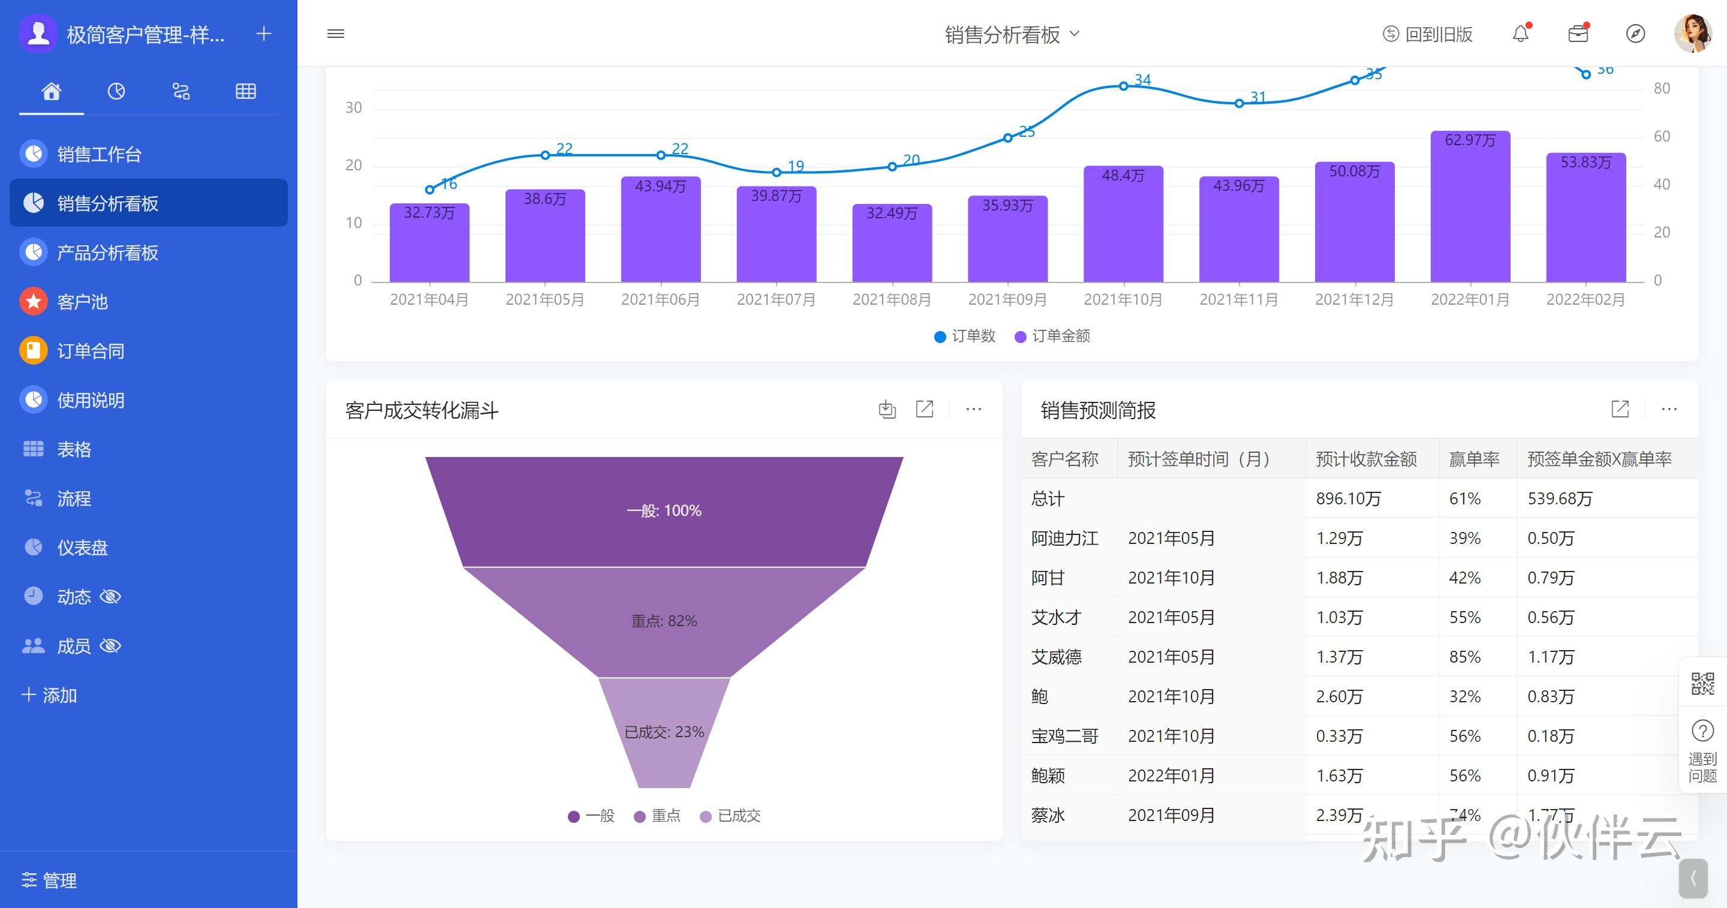Open the sales forecast report in fullscreen
The width and height of the screenshot is (1727, 908).
click(x=1620, y=409)
